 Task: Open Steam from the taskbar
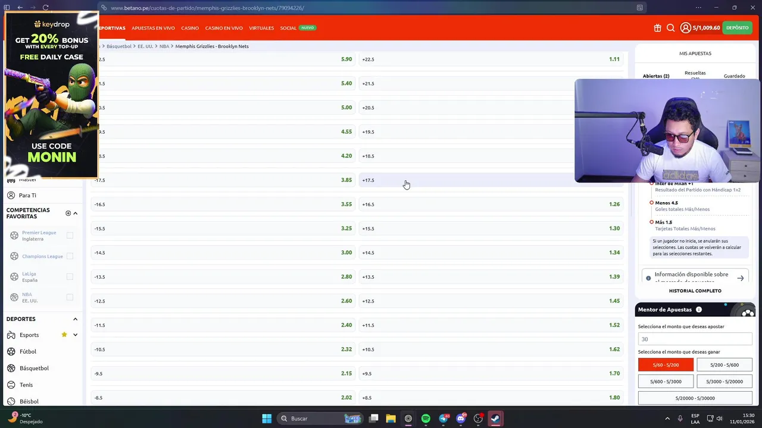[x=495, y=418]
